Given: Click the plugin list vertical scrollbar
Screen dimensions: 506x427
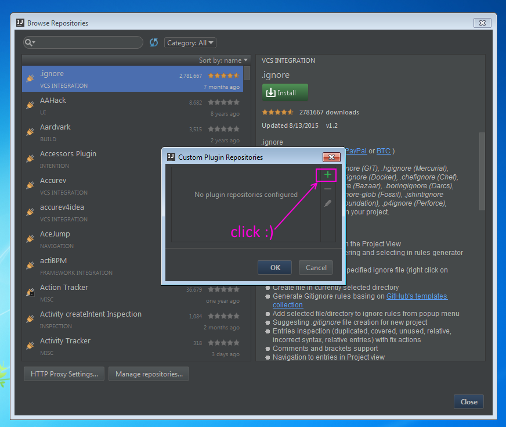Looking at the screenshot, I should coord(247,73).
